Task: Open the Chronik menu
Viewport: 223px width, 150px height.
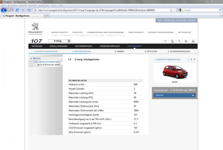Action: [32, 6]
